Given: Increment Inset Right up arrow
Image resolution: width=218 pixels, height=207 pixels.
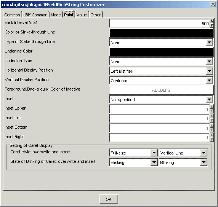Looking at the screenshot, I should (x=212, y=135).
